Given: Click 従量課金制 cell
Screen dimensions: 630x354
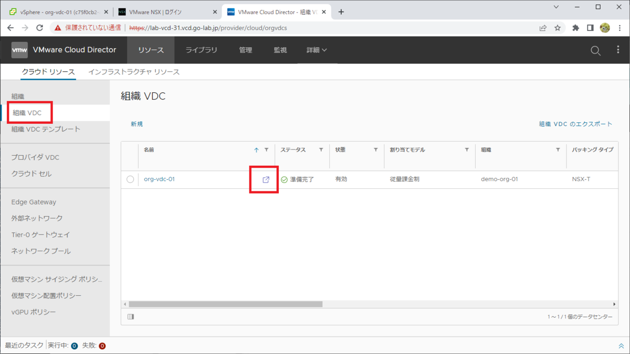Looking at the screenshot, I should click(404, 179).
